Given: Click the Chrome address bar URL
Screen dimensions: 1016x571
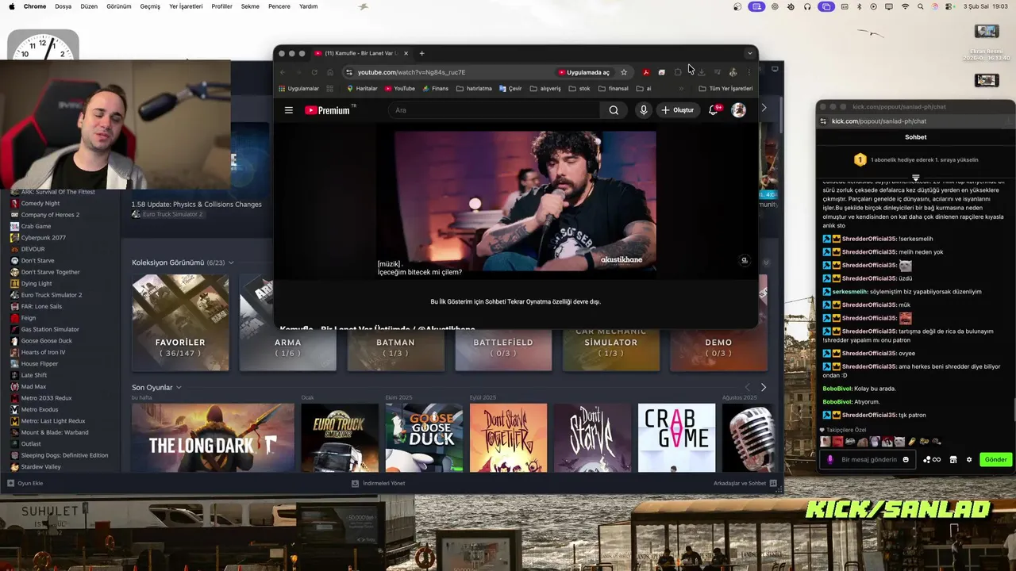Looking at the screenshot, I should click(x=411, y=72).
